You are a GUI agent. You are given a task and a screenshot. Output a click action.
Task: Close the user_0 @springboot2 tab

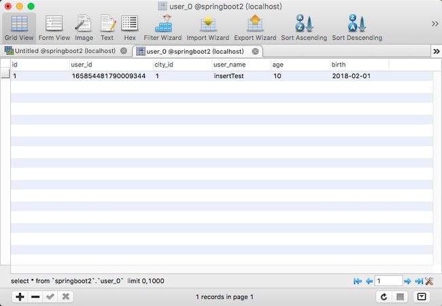(255, 52)
